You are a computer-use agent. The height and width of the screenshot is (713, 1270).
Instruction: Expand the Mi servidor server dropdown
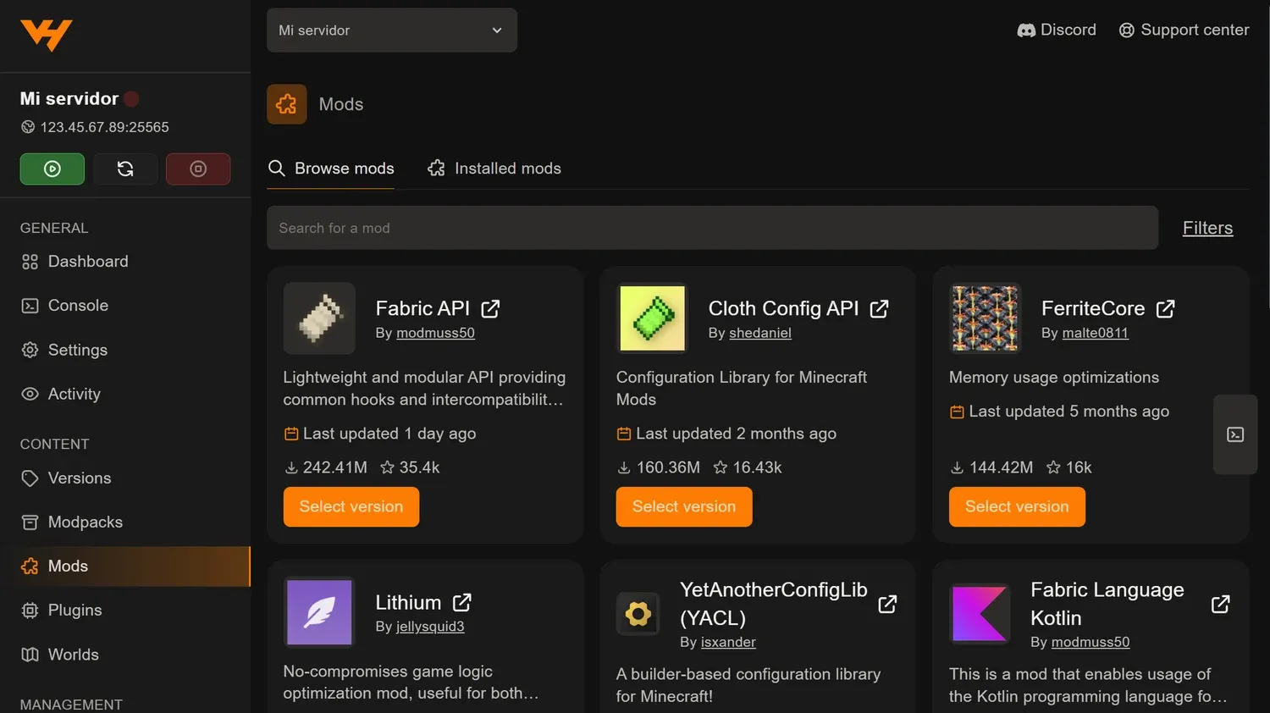pyautogui.click(x=392, y=30)
